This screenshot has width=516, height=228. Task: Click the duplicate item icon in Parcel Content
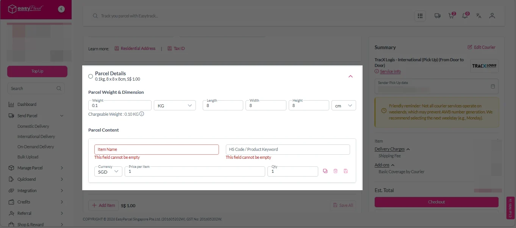coord(325,171)
